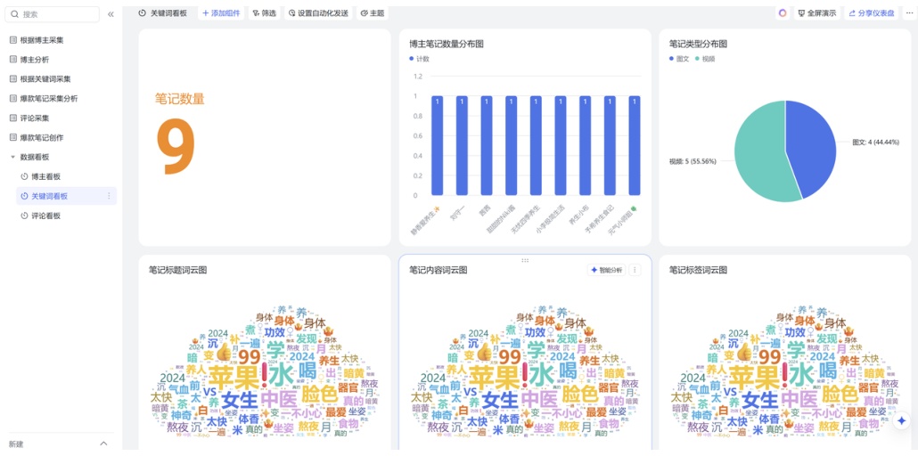Open 筛选 filter
The image size is (918, 456).
click(264, 12)
